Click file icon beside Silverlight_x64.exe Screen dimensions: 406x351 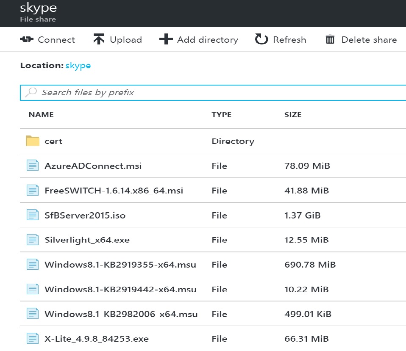tap(33, 240)
